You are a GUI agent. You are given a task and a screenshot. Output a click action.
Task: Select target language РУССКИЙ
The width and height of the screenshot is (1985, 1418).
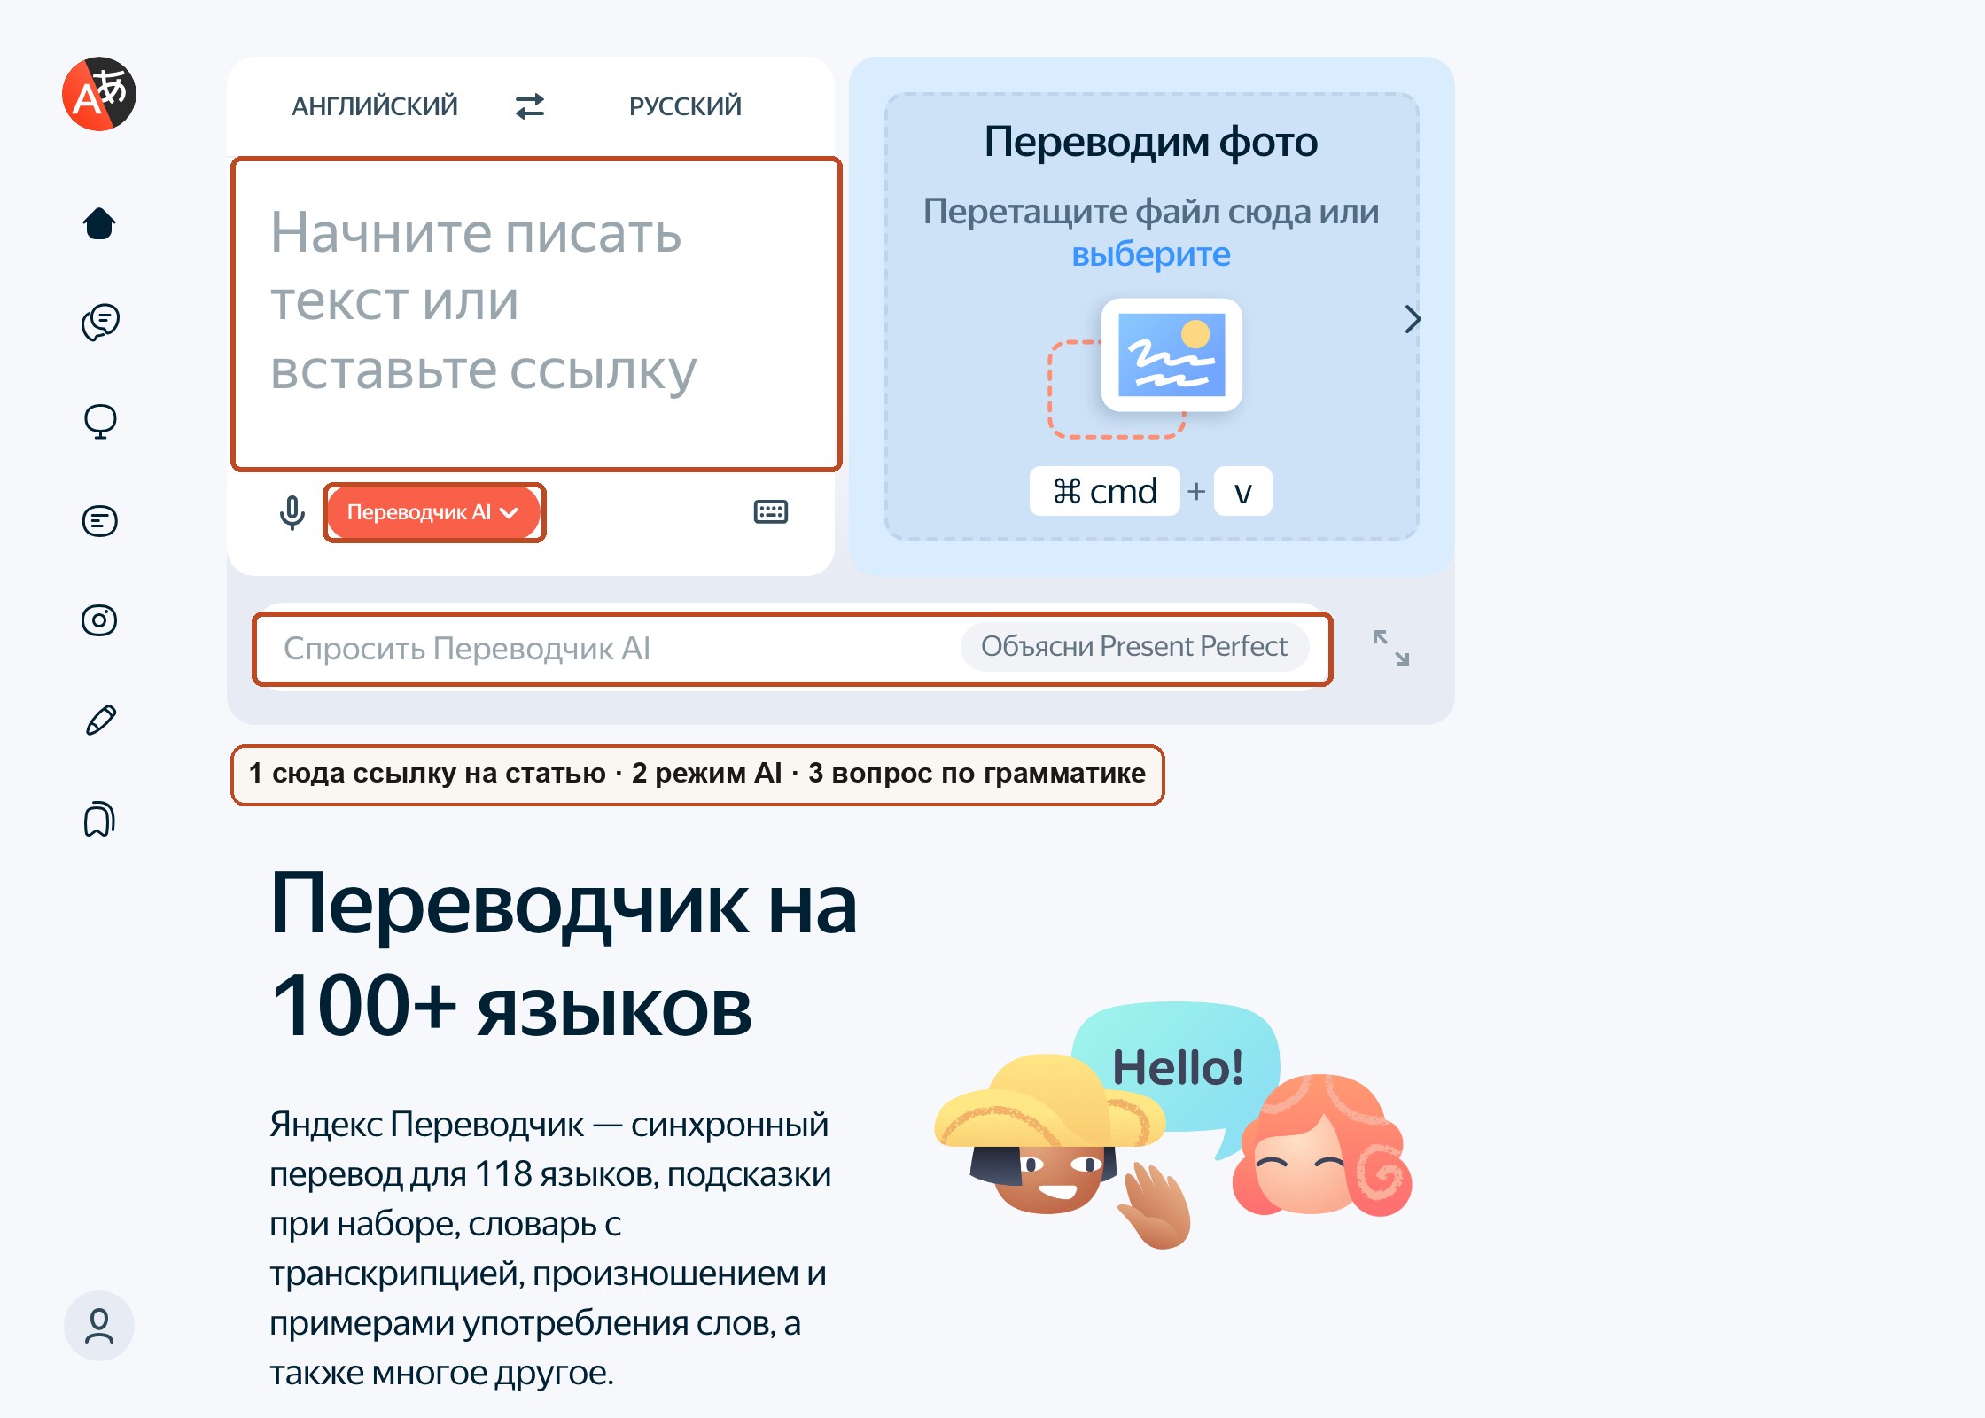coord(685,106)
